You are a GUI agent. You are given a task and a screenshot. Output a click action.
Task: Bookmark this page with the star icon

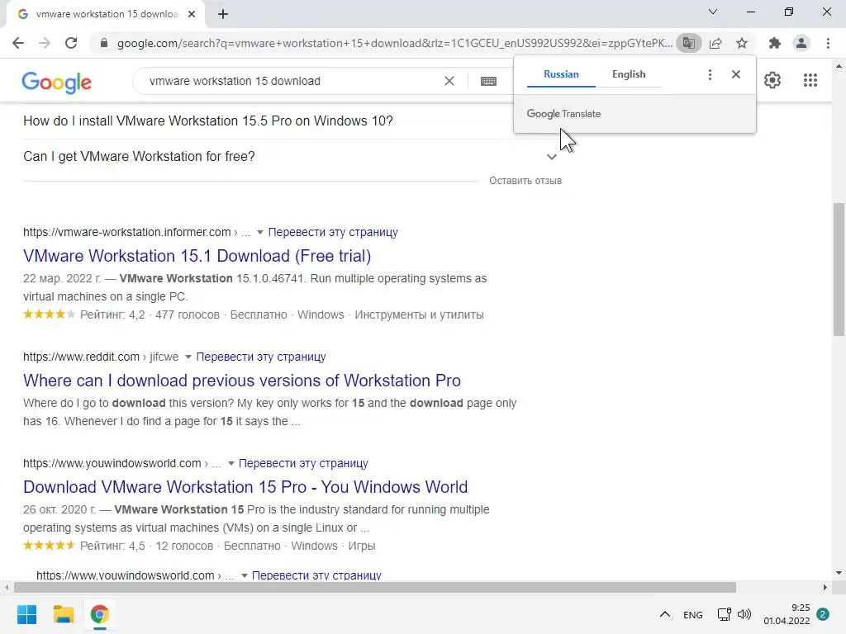(742, 43)
